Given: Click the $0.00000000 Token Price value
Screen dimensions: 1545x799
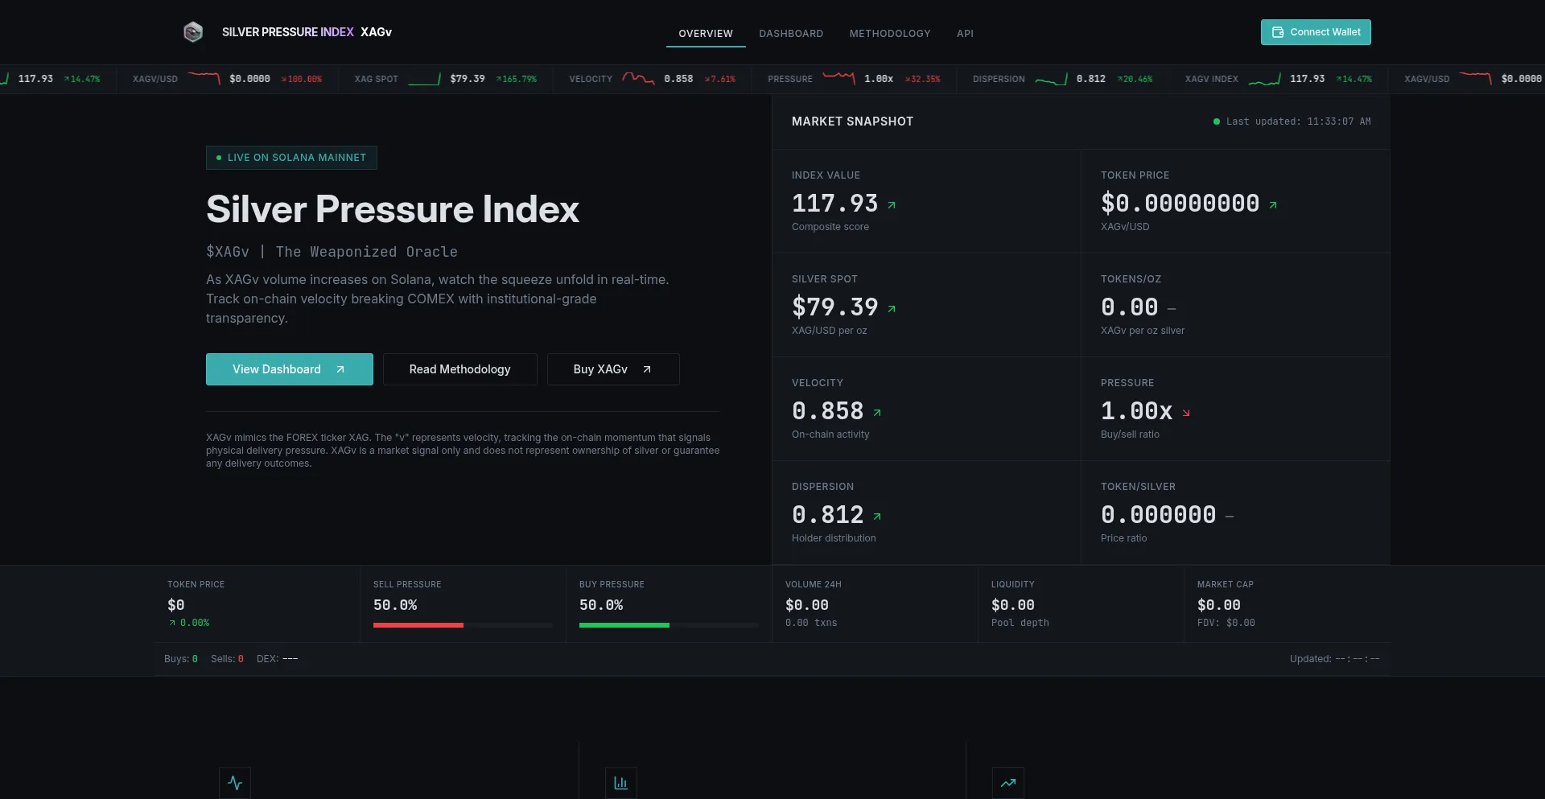Looking at the screenshot, I should point(1180,204).
